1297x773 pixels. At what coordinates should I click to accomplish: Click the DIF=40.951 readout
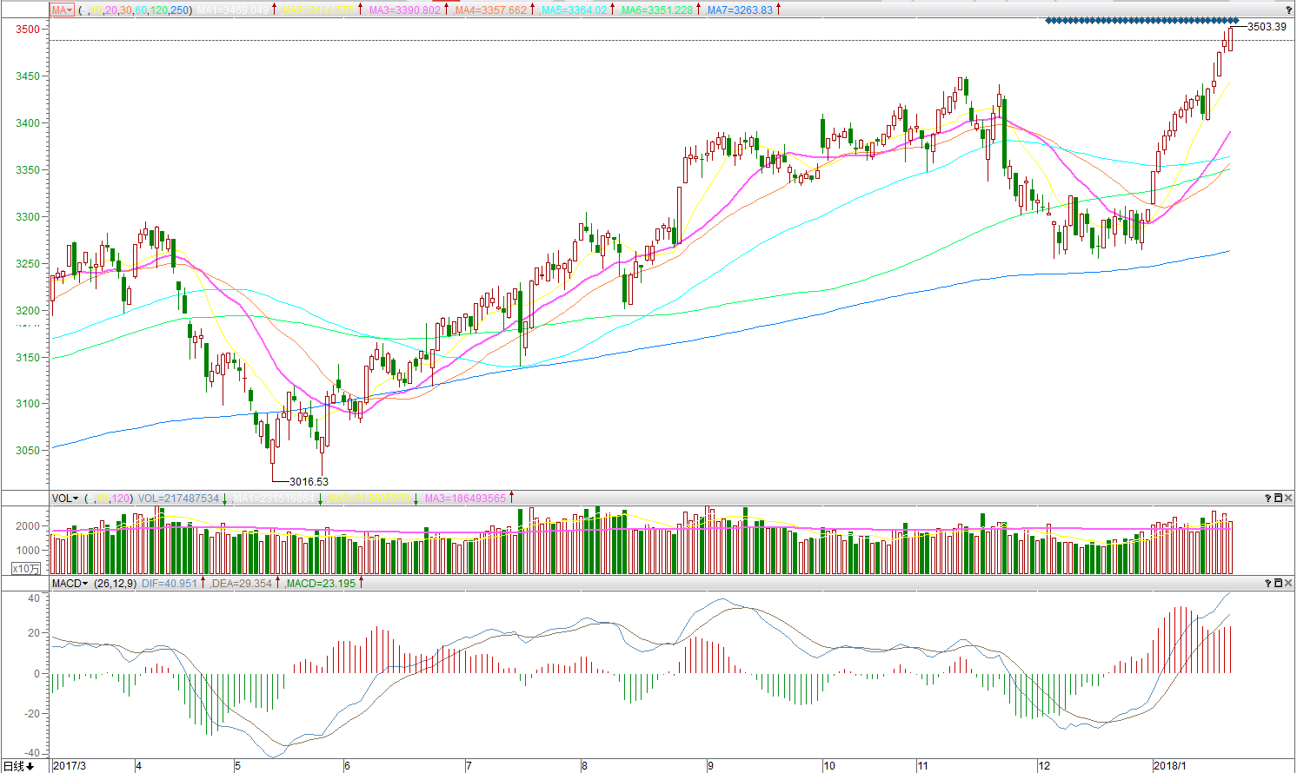click(x=170, y=584)
